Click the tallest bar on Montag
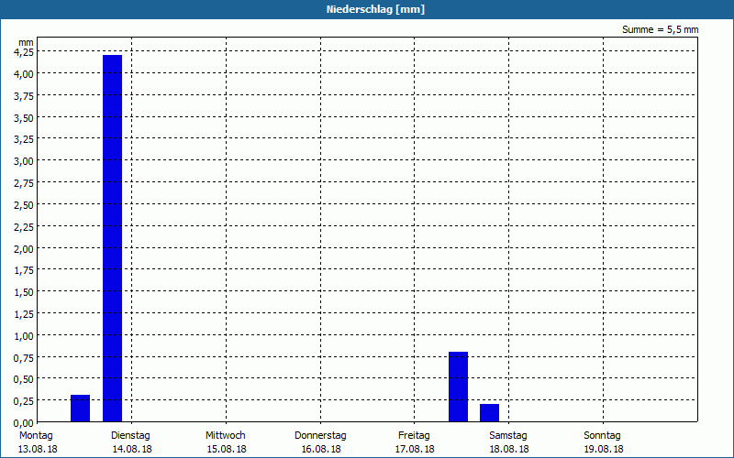 [x=112, y=238]
